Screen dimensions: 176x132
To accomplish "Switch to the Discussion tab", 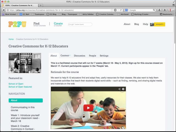I will pos(79,56).
